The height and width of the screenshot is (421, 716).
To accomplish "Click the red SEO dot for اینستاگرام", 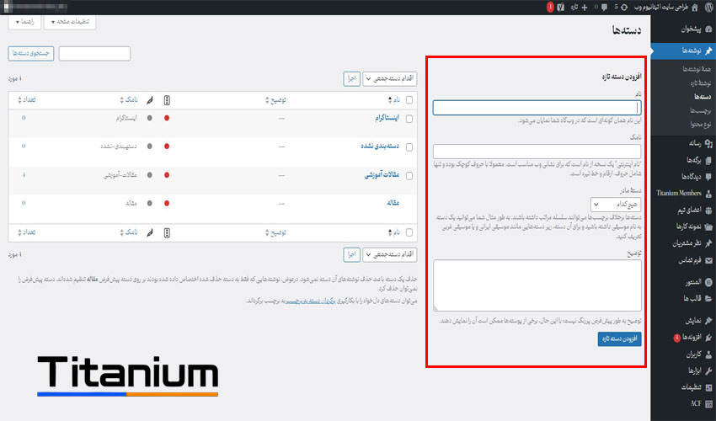I will tap(167, 118).
